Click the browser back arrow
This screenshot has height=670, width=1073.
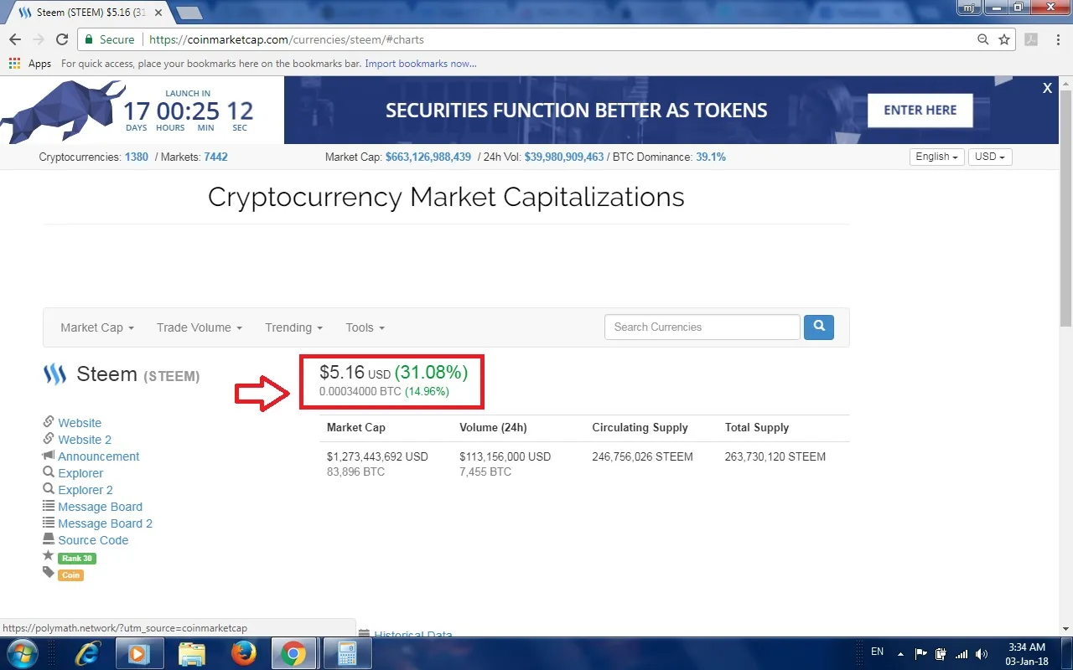[15, 39]
